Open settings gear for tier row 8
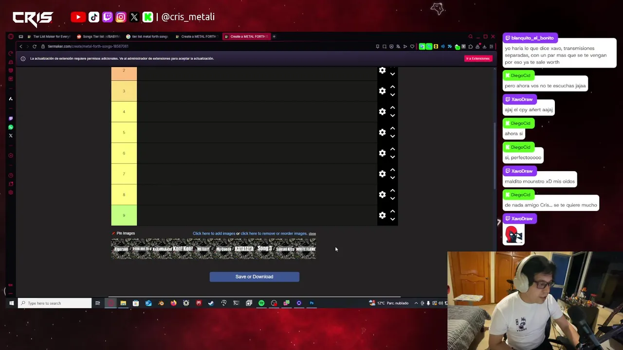Viewport: 623px width, 350px height. (383, 194)
